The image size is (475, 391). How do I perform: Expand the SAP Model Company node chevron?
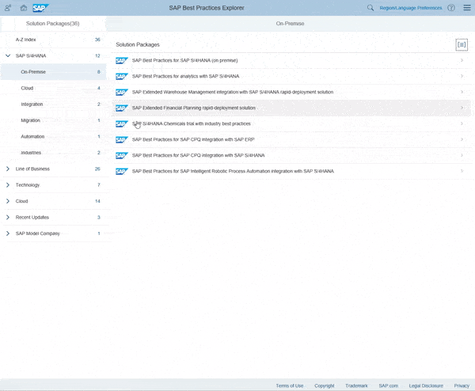tap(8, 233)
